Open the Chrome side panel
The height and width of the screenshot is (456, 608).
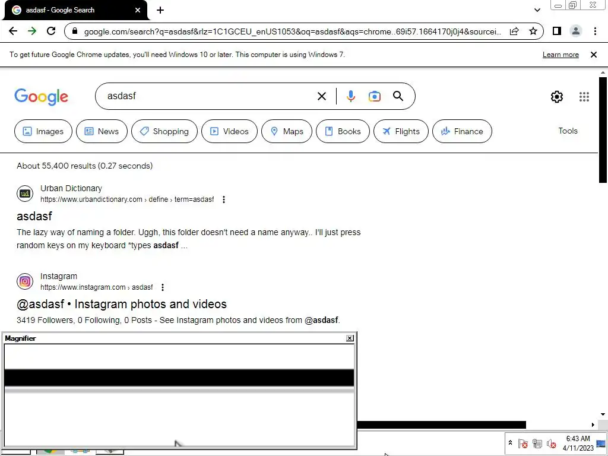point(557,31)
